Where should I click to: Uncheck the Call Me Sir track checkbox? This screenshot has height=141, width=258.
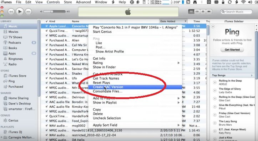47,45
